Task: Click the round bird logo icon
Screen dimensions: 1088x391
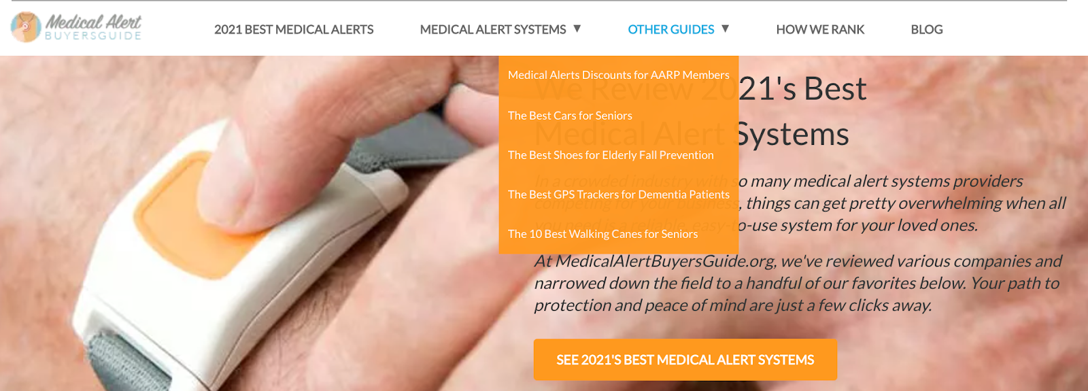Action: 26,27
